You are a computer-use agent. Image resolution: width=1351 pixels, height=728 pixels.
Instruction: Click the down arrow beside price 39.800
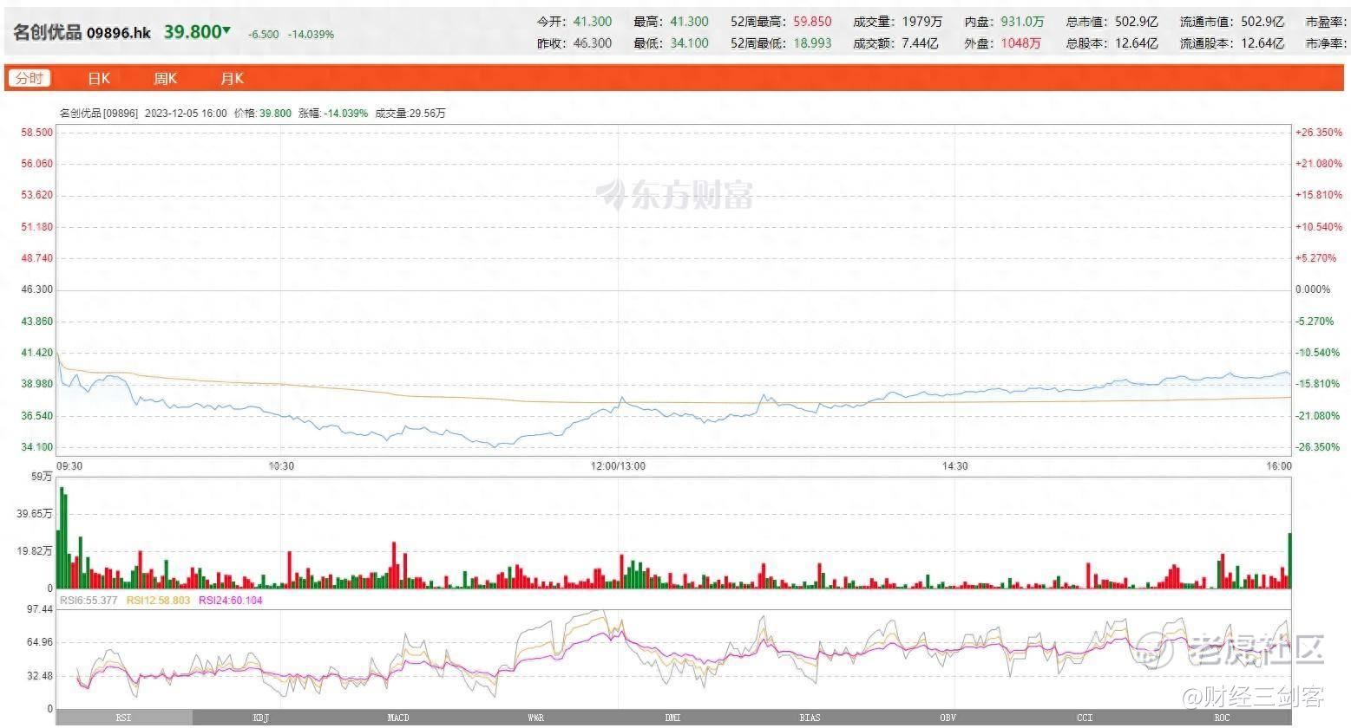[x=226, y=30]
